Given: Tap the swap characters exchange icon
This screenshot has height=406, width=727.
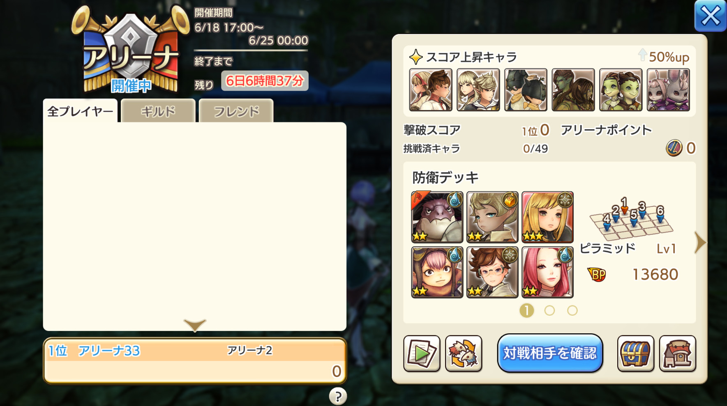Looking at the screenshot, I should [464, 353].
